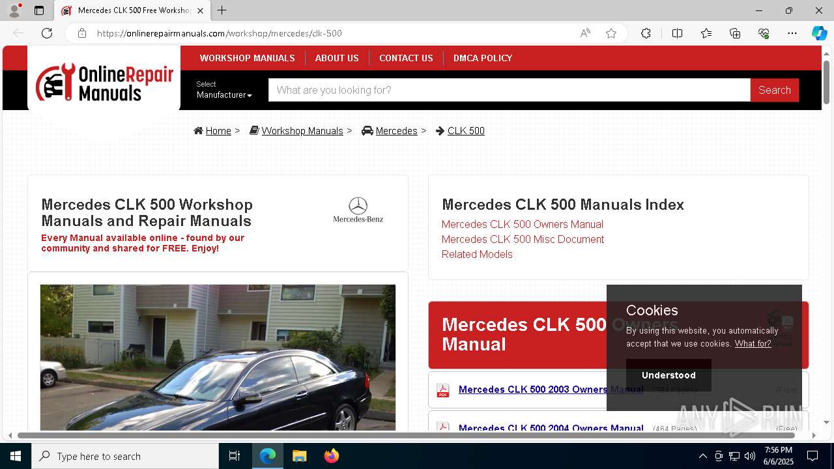Image resolution: width=834 pixels, height=469 pixels.
Task: Open browser essentials icon
Action: coord(764,33)
